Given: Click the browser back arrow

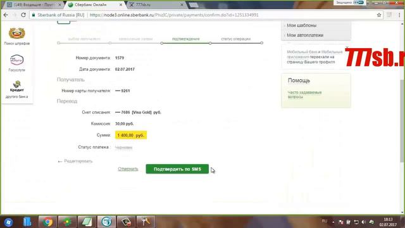Looking at the screenshot, I should (x=6, y=15).
